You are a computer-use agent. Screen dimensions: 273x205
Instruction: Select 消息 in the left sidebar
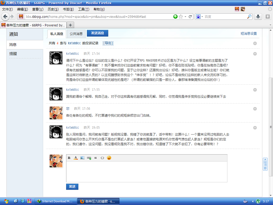pyautogui.click(x=25, y=45)
